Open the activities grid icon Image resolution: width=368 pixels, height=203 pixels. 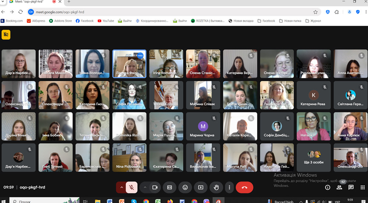pos(362,187)
